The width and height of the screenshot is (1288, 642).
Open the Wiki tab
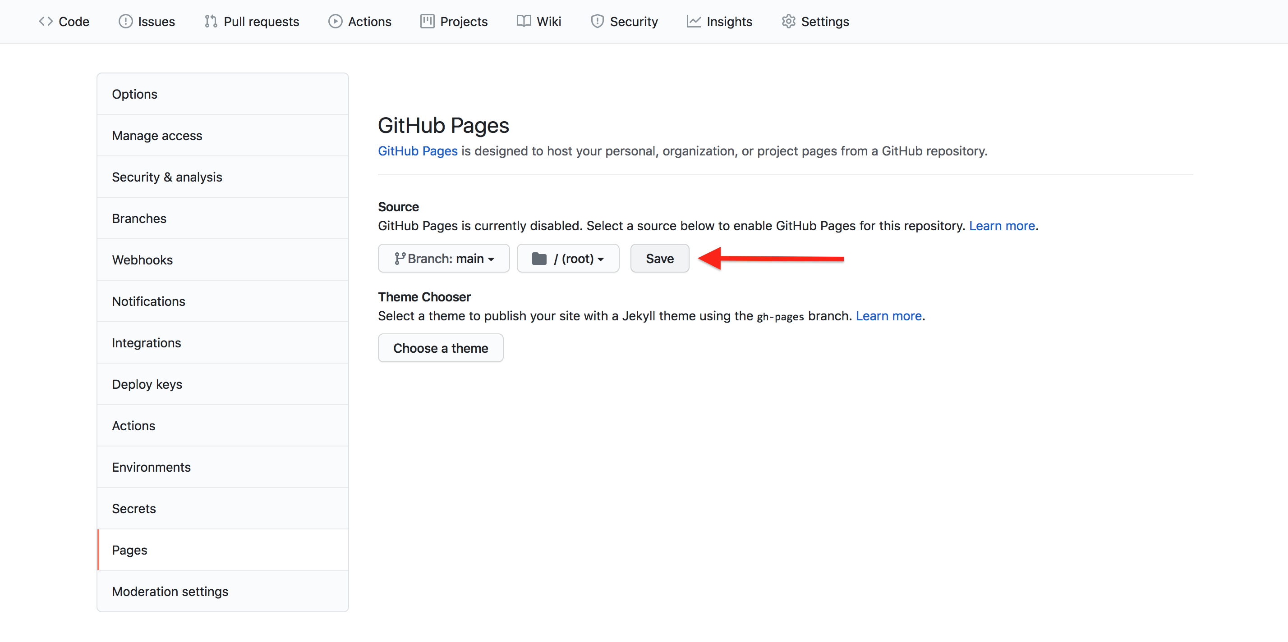tap(539, 22)
